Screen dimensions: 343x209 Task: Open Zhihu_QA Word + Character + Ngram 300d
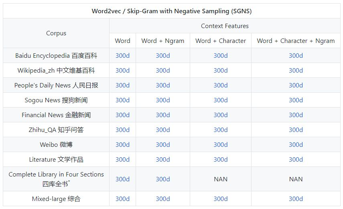pos(296,130)
